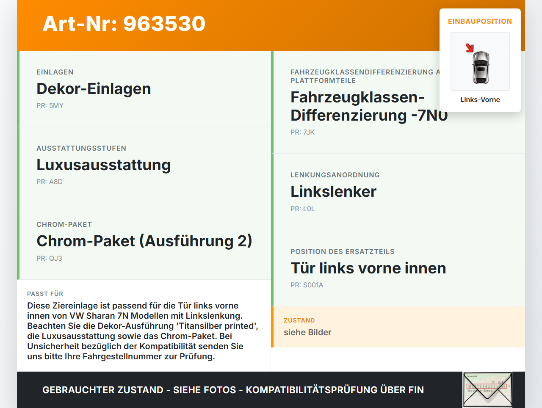Image resolution: width=542 pixels, height=408 pixels.
Task: Select the EINBAUPOSITION panel heading
Action: coord(480,21)
